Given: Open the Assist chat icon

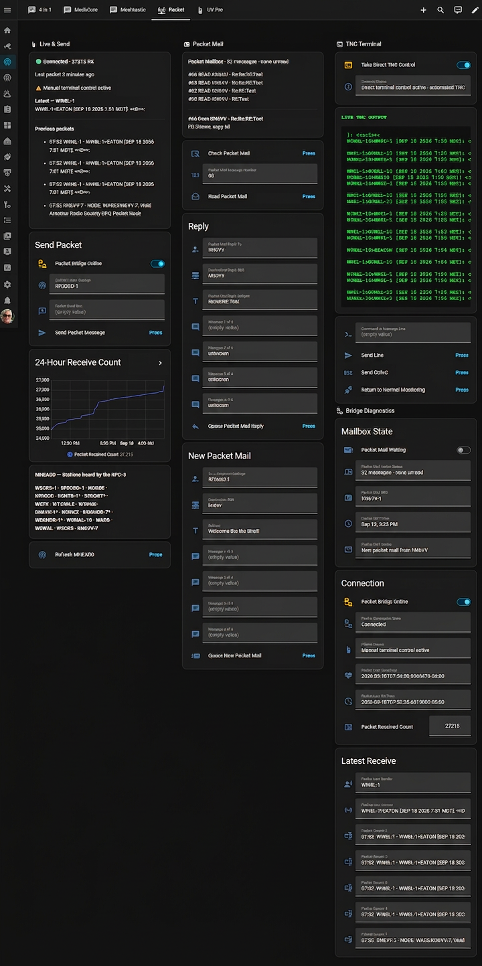Looking at the screenshot, I should tap(458, 10).
